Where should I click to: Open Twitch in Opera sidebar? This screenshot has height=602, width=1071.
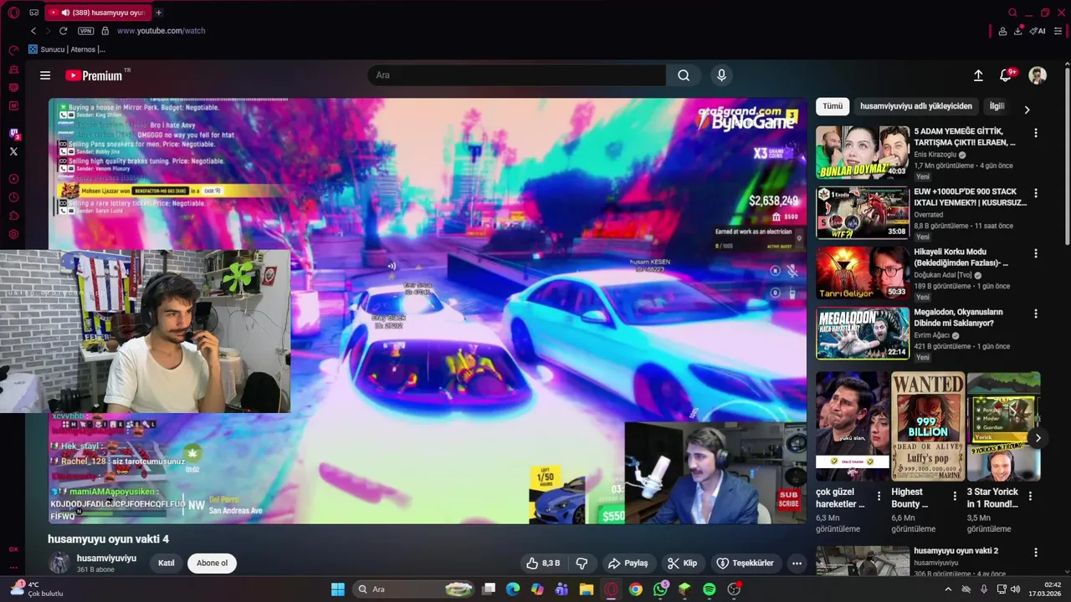pos(13,133)
